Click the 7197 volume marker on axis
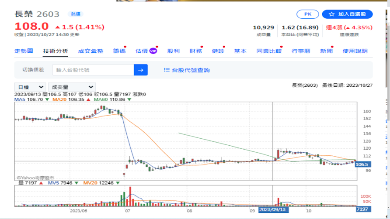 [x=363, y=209]
